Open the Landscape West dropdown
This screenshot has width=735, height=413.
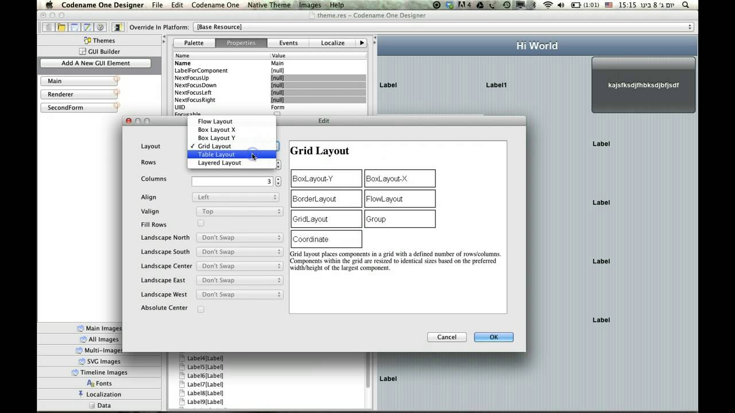[239, 294]
